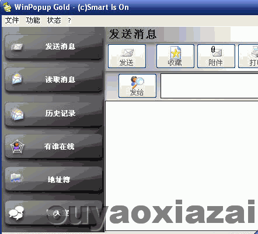This screenshot has width=258, height=234.
Task: Click the WinPopup Gold title bar icon
Action: point(7,8)
